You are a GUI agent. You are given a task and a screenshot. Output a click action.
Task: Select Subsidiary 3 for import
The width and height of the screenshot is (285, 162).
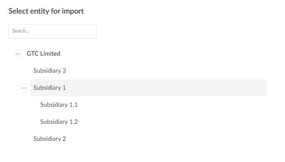50,71
